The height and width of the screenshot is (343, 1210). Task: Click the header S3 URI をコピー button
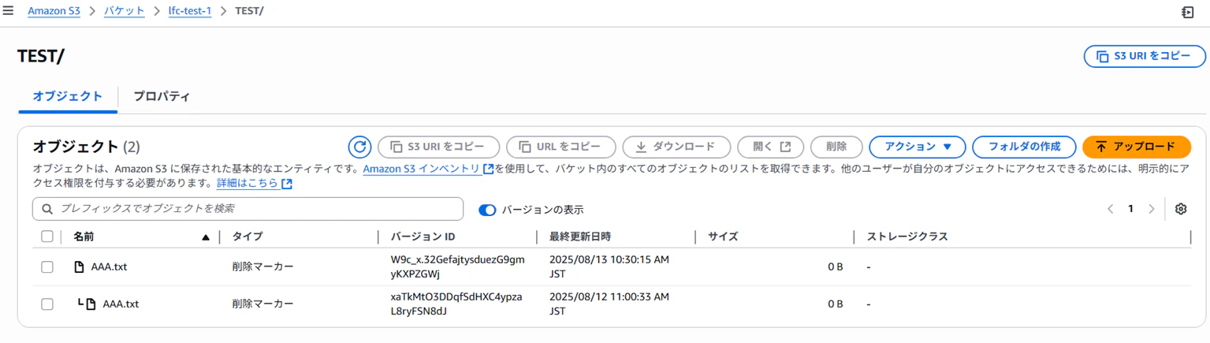point(1145,57)
